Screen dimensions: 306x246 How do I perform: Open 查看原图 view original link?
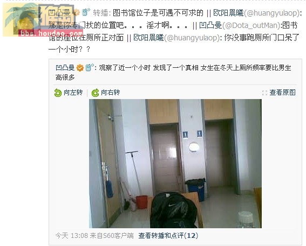pyautogui.click(x=283, y=93)
